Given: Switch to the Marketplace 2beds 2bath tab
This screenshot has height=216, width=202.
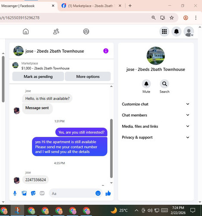Looking at the screenshot, I should click(91, 6).
